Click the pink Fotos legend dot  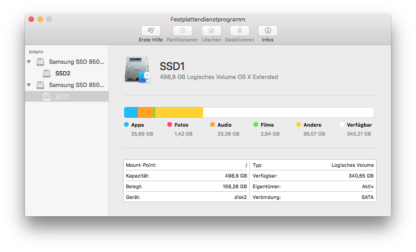pyautogui.click(x=170, y=124)
